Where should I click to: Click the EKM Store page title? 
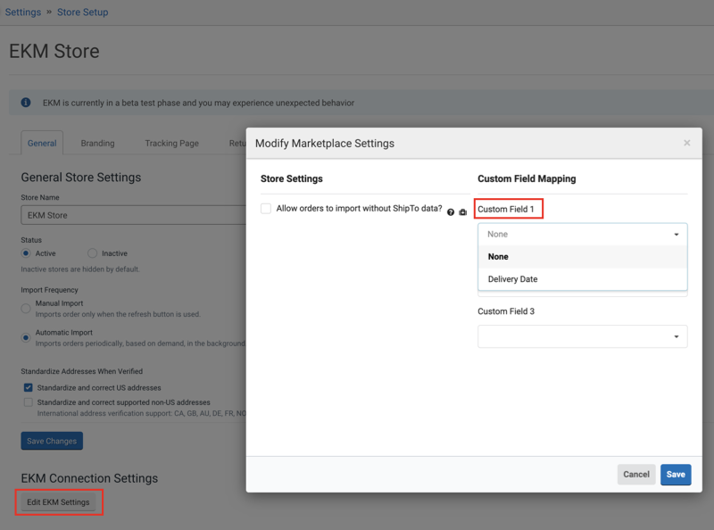click(54, 51)
